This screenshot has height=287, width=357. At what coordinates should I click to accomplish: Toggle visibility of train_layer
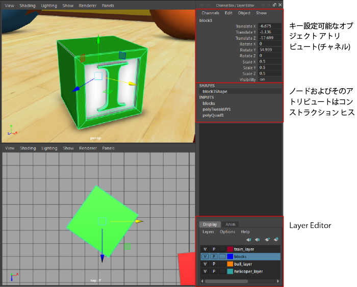point(205,249)
